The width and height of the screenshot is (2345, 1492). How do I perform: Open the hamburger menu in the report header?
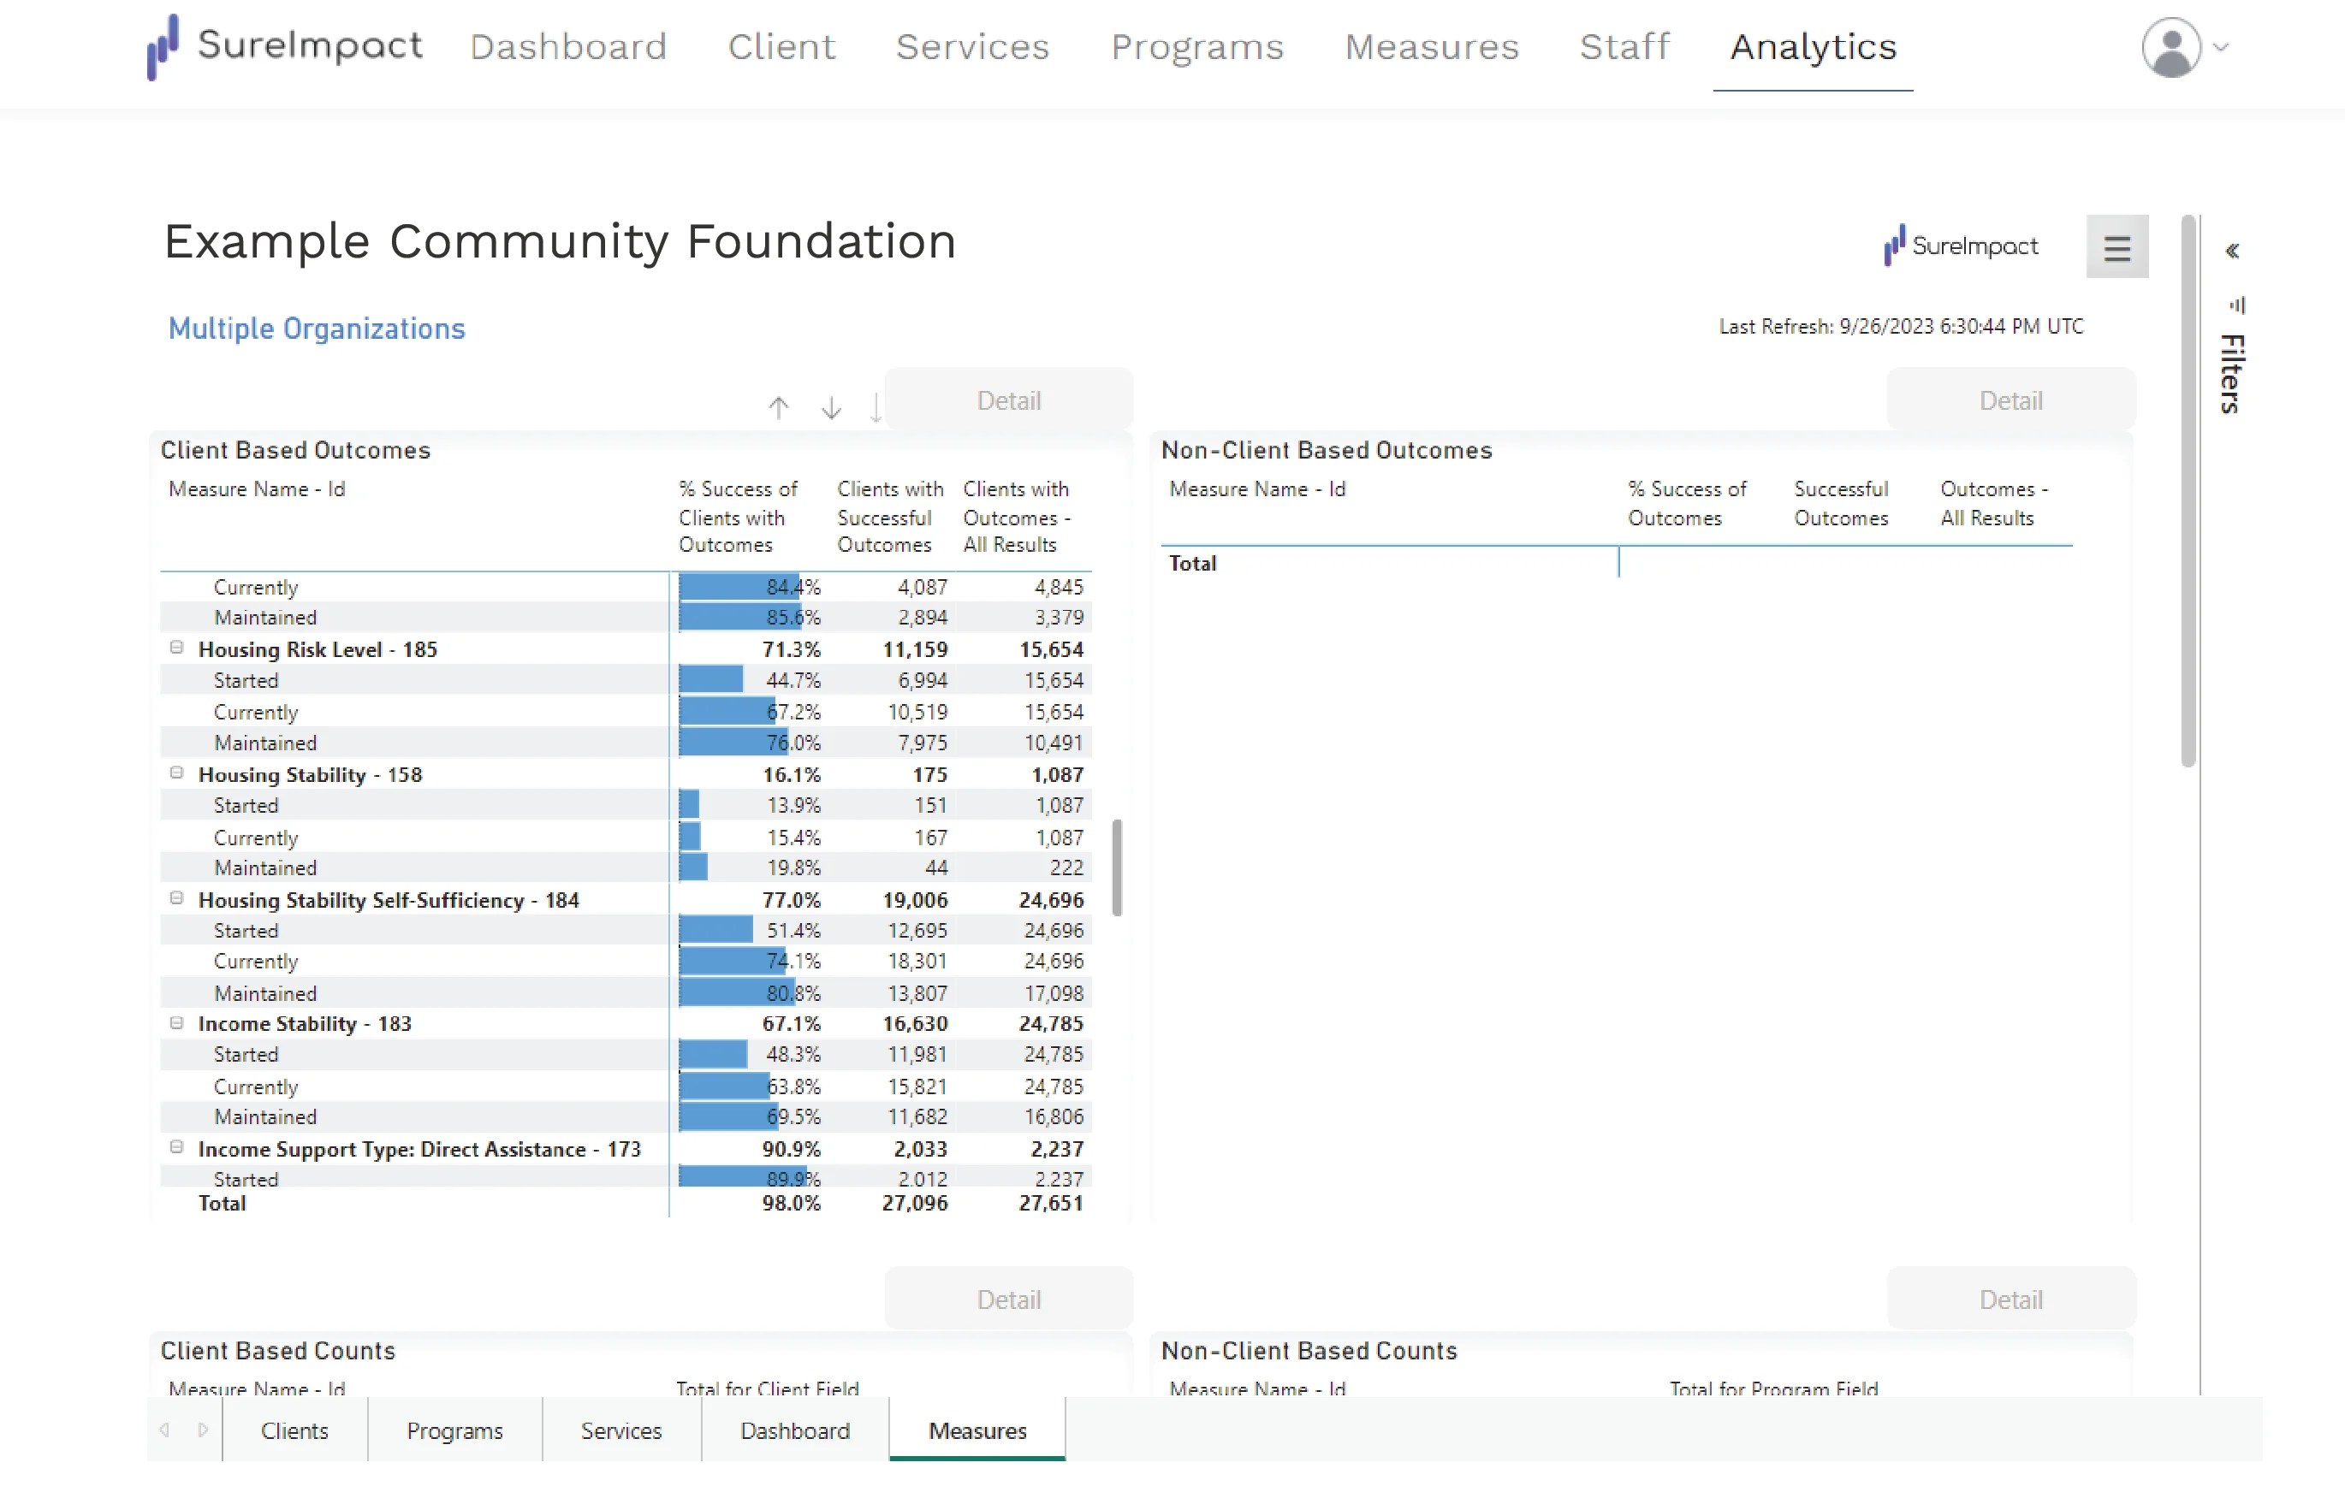pos(2116,247)
